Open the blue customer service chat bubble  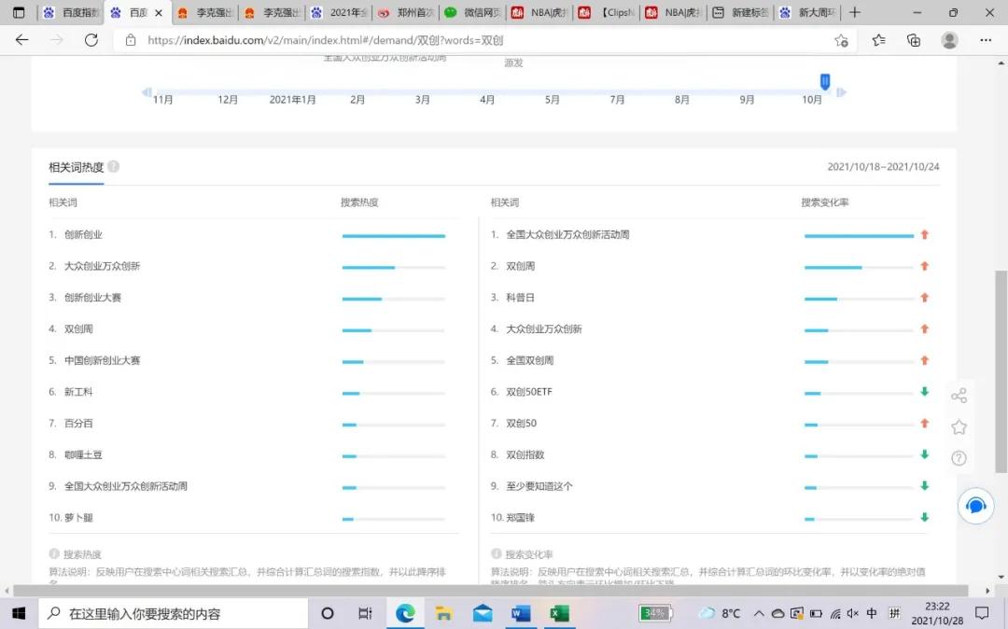pyautogui.click(x=976, y=506)
